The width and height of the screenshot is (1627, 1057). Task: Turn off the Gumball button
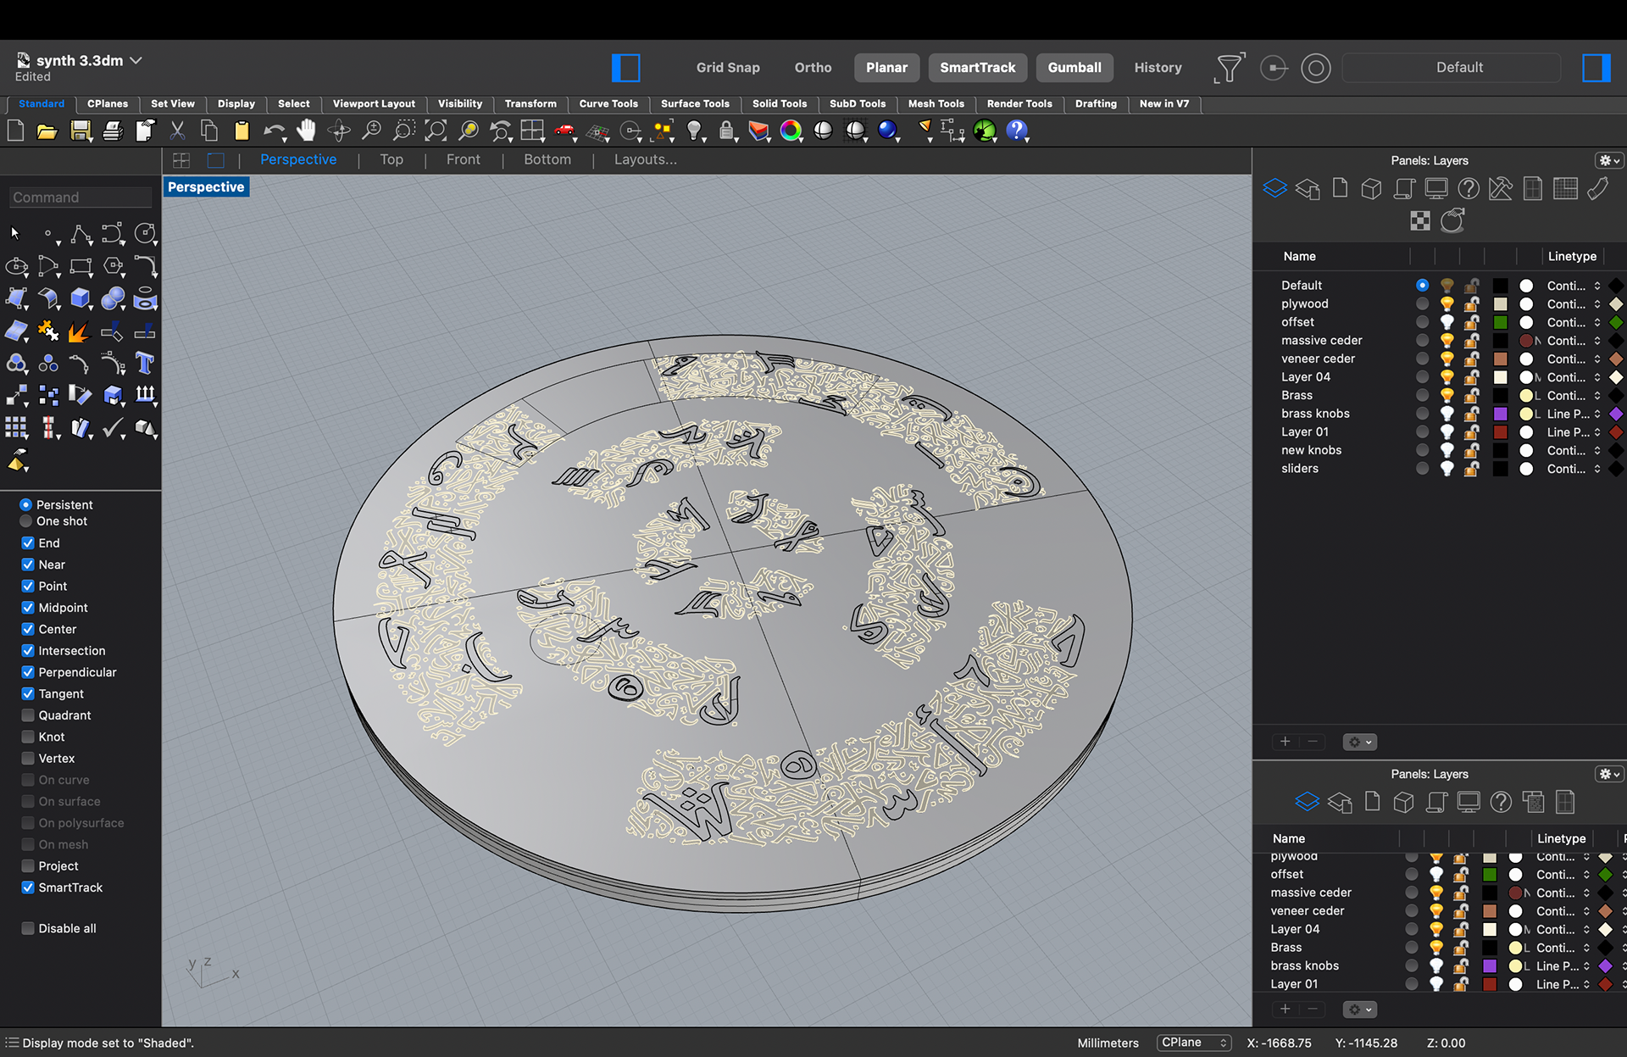click(1074, 68)
